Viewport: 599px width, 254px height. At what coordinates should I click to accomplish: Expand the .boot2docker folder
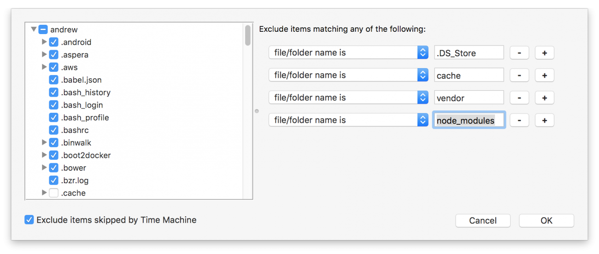coord(44,155)
